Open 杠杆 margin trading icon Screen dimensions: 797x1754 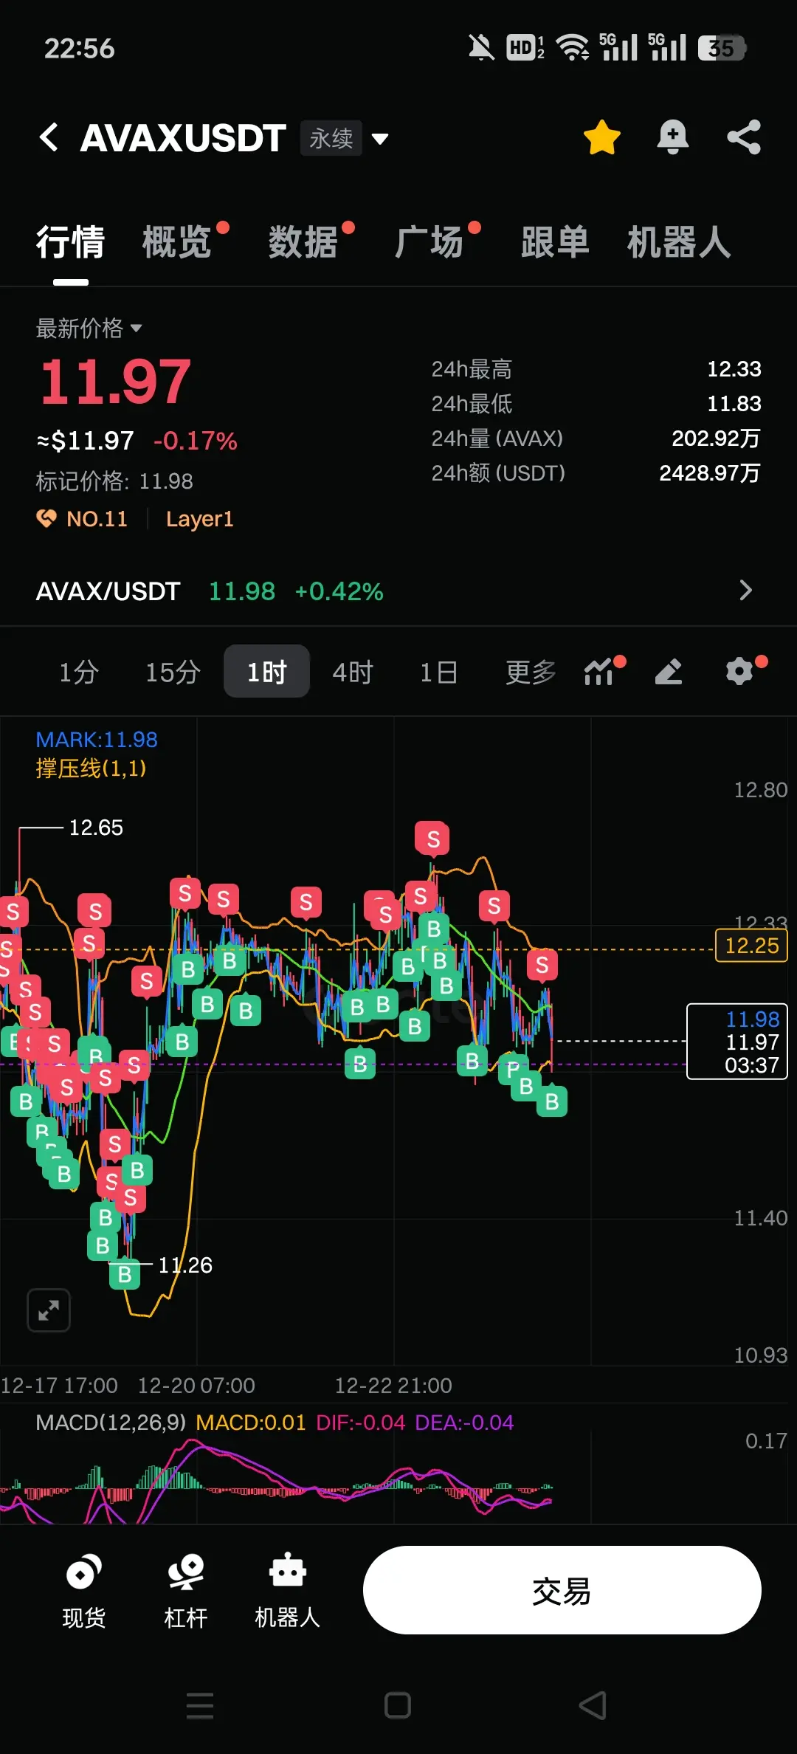click(185, 1591)
